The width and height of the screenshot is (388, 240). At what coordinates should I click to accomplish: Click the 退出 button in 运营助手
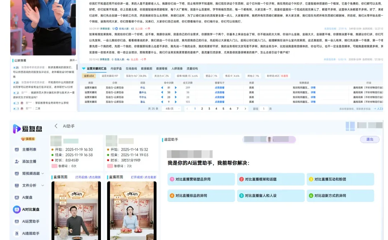pyautogui.click(x=370, y=139)
